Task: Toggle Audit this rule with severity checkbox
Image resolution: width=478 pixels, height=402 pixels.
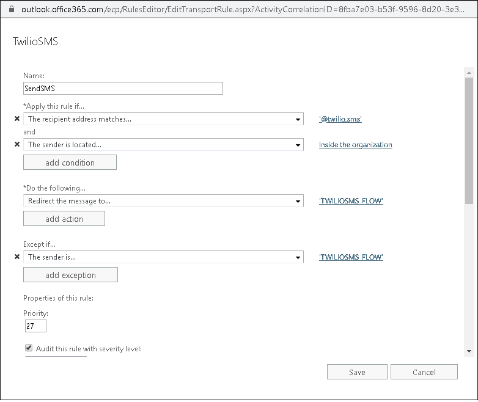Action: pyautogui.click(x=29, y=348)
